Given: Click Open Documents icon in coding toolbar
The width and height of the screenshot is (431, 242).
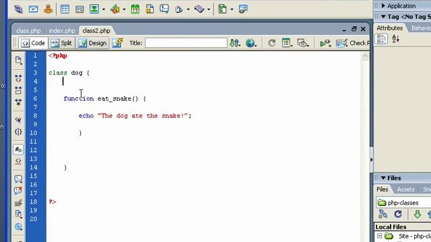Looking at the screenshot, I should (x=18, y=61).
